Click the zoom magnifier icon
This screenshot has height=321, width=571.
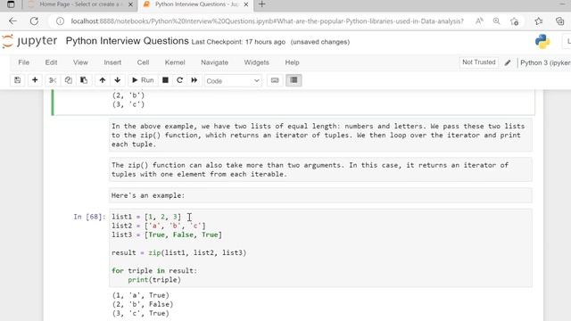[x=496, y=21]
